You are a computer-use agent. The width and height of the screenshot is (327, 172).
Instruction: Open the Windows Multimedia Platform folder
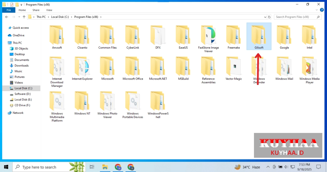point(57,106)
